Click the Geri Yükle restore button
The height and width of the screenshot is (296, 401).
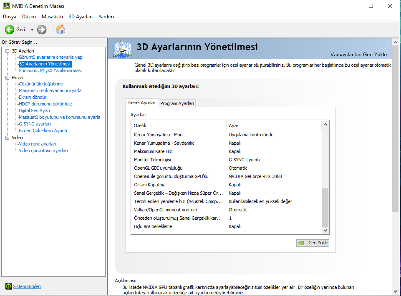(x=313, y=243)
